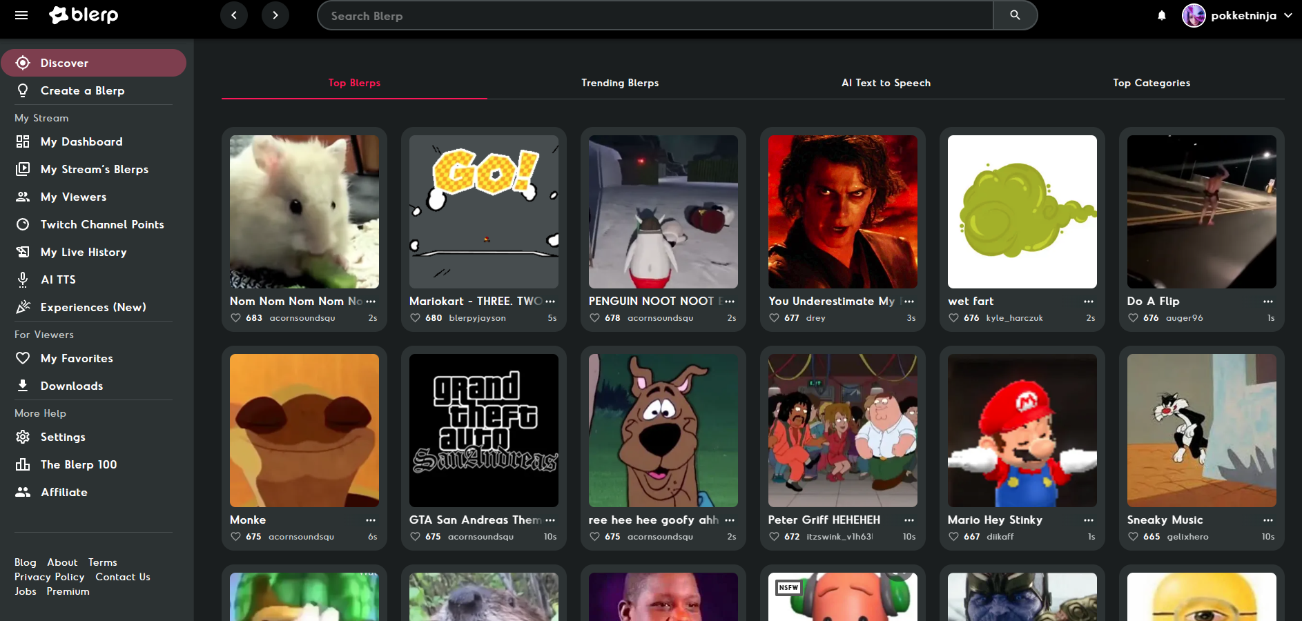
Task: Favorite the Mariokart blerp heart
Action: [x=416, y=318]
